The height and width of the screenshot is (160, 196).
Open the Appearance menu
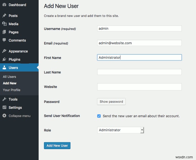(x=19, y=51)
